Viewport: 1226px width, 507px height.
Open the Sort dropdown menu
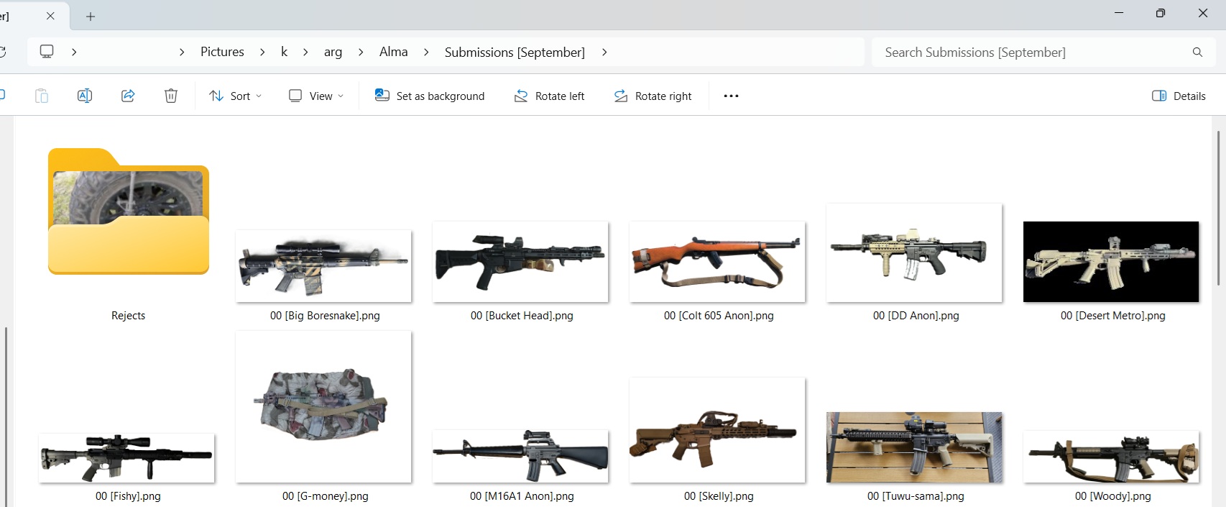coord(235,96)
